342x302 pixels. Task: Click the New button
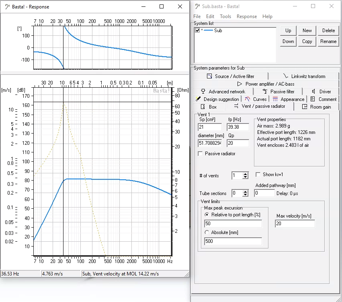[307, 31]
